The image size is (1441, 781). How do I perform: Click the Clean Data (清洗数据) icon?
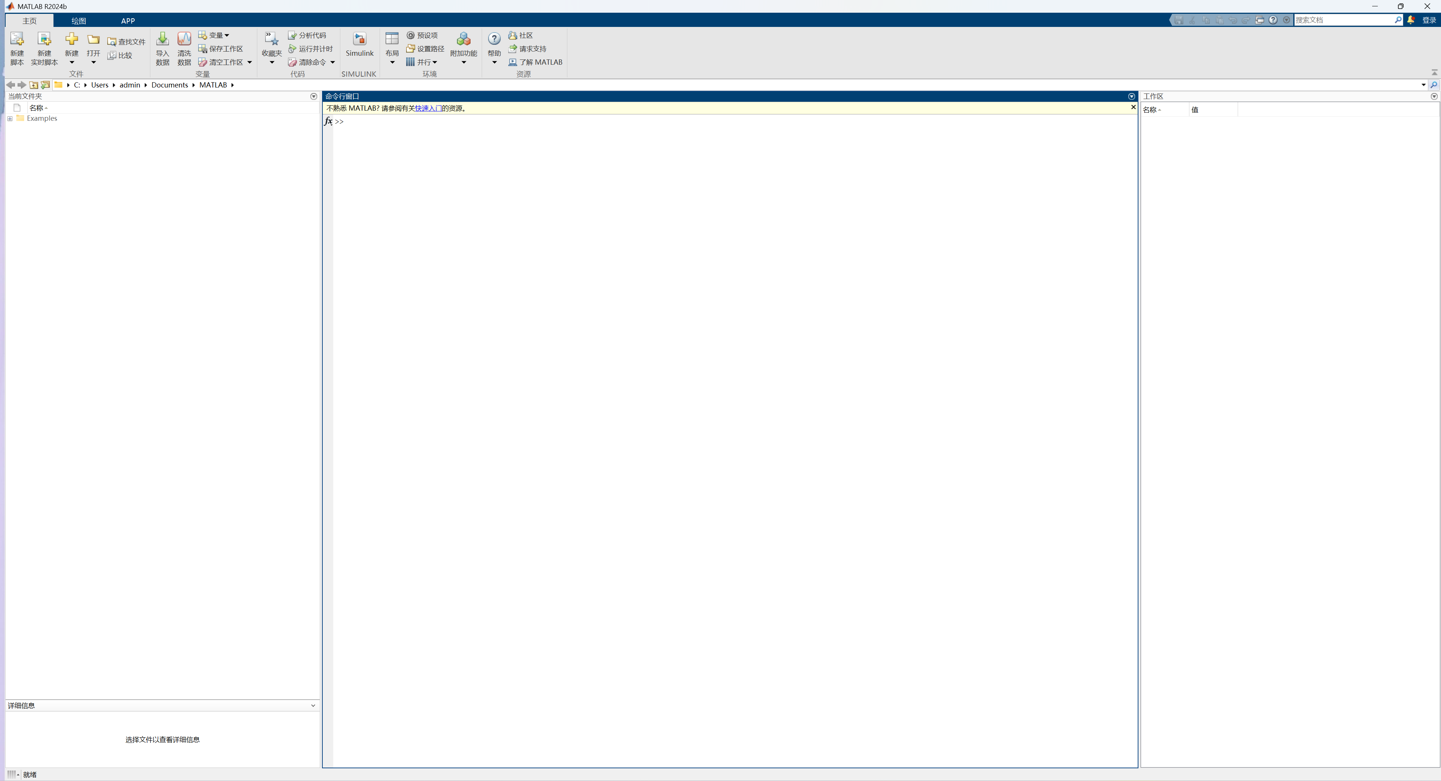(184, 39)
